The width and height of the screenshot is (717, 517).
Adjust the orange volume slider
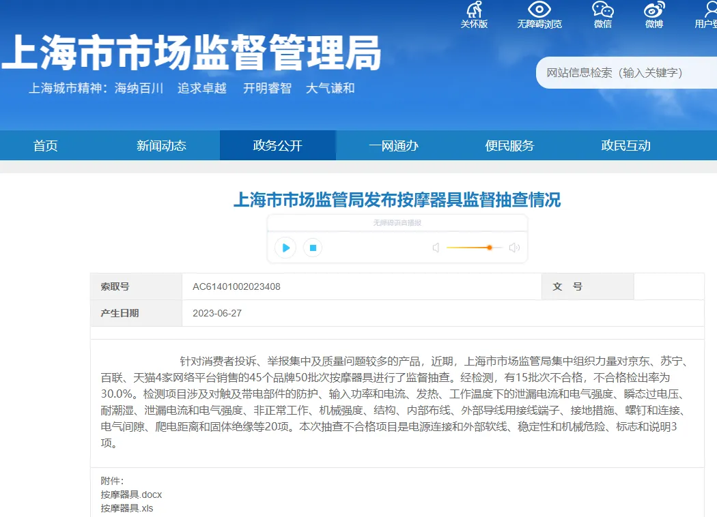tap(474, 248)
